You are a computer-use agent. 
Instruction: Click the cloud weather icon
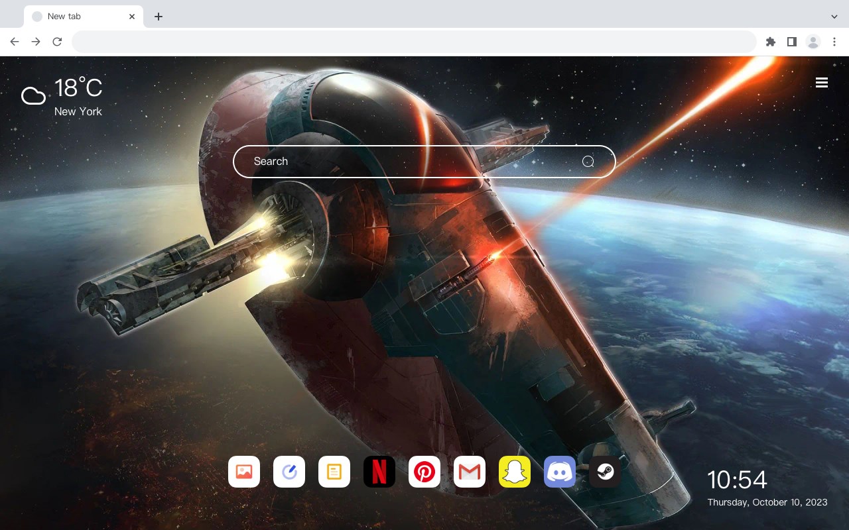tap(33, 97)
